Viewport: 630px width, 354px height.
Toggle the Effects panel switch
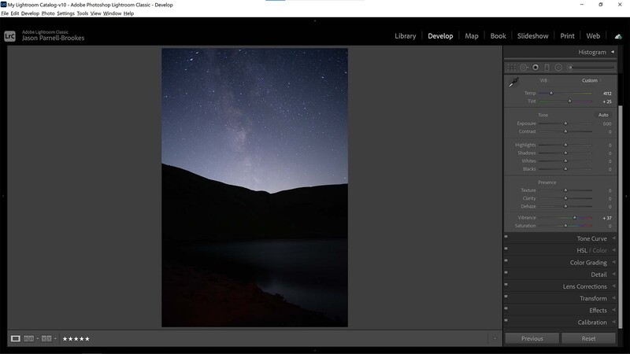pos(506,308)
